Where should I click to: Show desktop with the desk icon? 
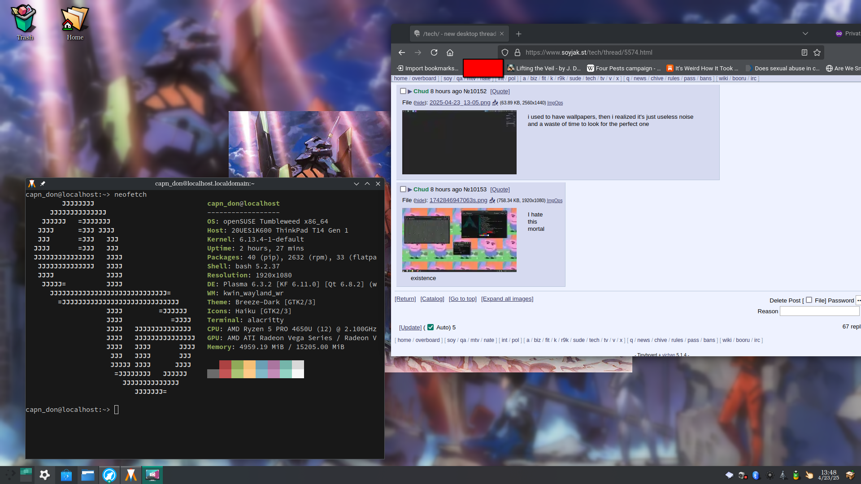pyautogui.click(x=850, y=475)
